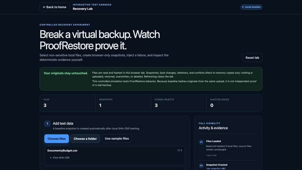Select the Documents/Budget.csv file name

pyautogui.click(x=63, y=150)
